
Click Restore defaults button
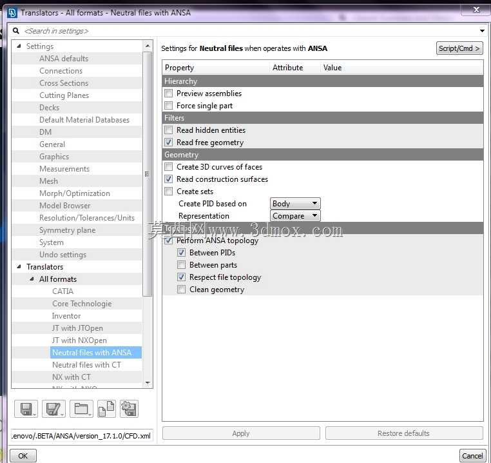pyautogui.click(x=404, y=433)
